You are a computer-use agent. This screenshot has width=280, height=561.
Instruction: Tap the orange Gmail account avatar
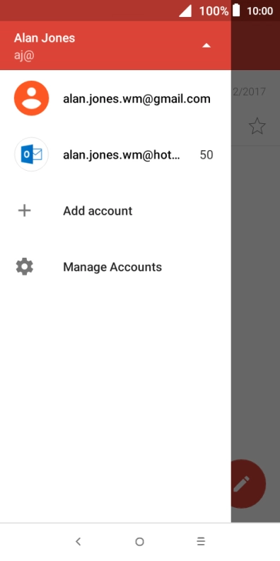click(x=31, y=98)
